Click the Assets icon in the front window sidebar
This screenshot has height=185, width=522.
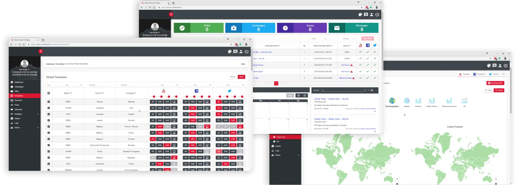point(12,119)
